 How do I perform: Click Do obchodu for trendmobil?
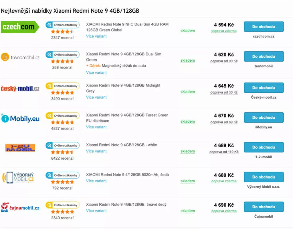(x=264, y=56)
